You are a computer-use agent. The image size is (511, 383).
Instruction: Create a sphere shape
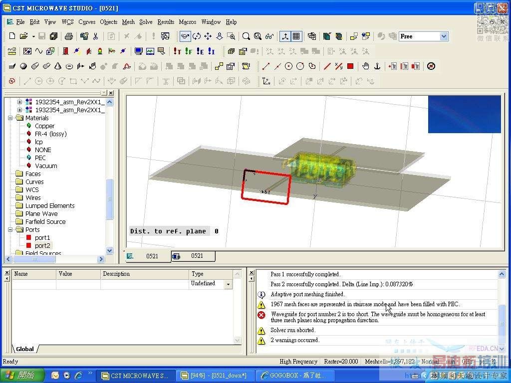(x=23, y=66)
